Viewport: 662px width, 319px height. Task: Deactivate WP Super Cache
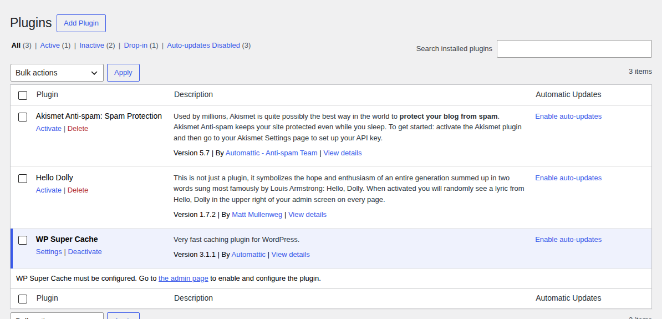click(85, 252)
